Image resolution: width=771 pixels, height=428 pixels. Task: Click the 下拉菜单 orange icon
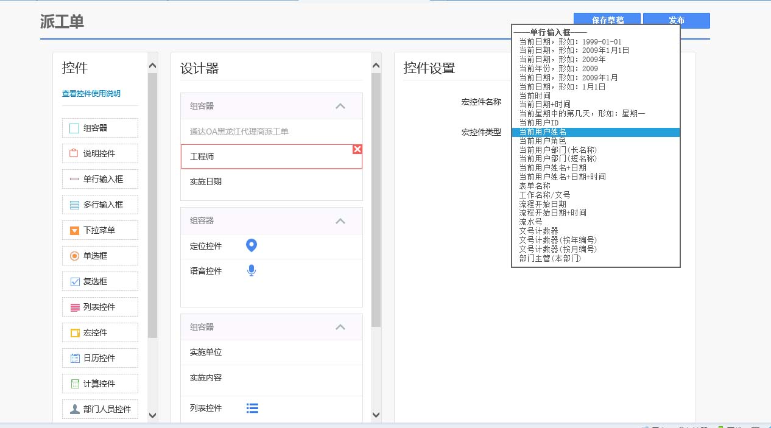coord(74,231)
